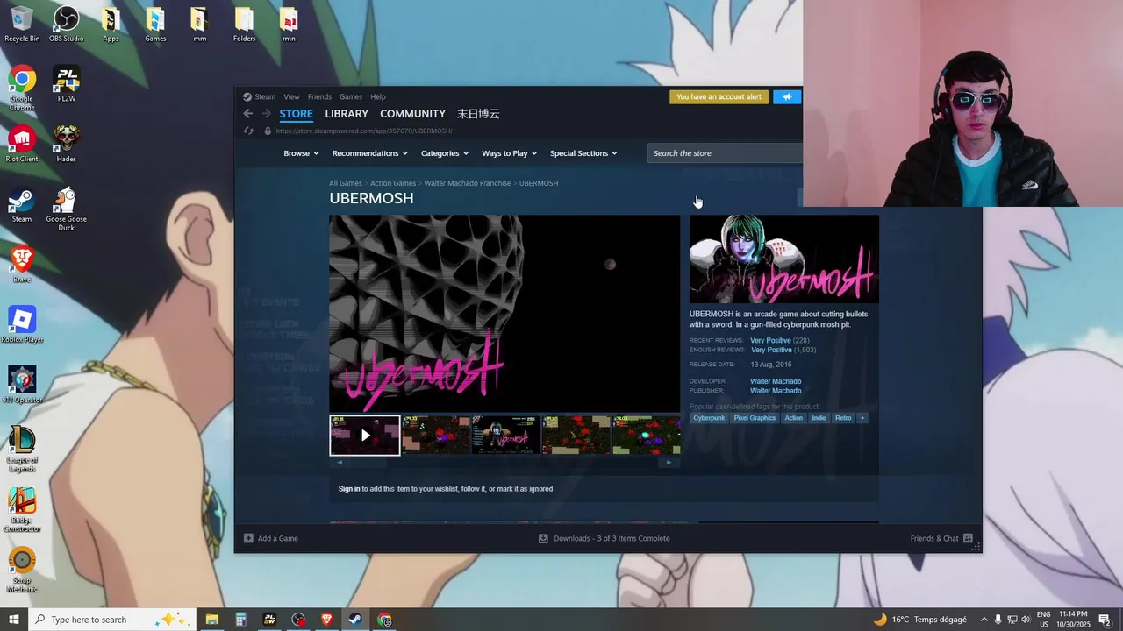The image size is (1123, 631).
Task: Play the UBERMOSH trailer video thumbnail
Action: pyautogui.click(x=365, y=436)
